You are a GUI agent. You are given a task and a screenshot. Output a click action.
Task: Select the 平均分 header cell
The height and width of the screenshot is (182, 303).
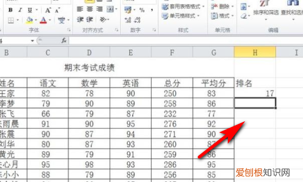pos(214,83)
